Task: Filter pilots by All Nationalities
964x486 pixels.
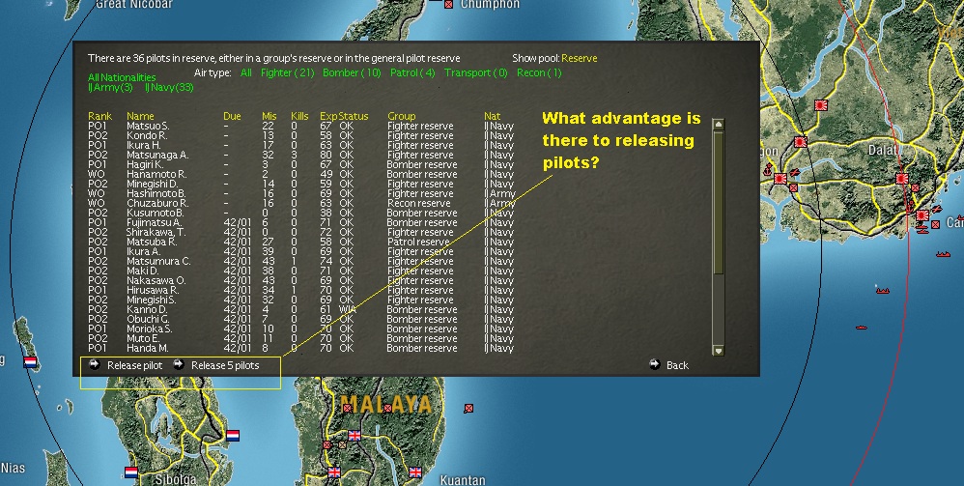Action: coord(122,77)
